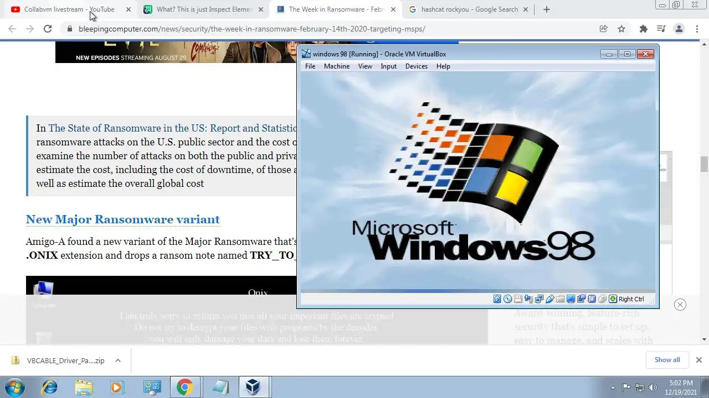Click the Chrome back arrow
Image resolution: width=709 pixels, height=398 pixels.
tap(12, 29)
